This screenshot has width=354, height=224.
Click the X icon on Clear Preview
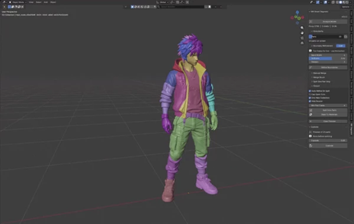point(311,121)
